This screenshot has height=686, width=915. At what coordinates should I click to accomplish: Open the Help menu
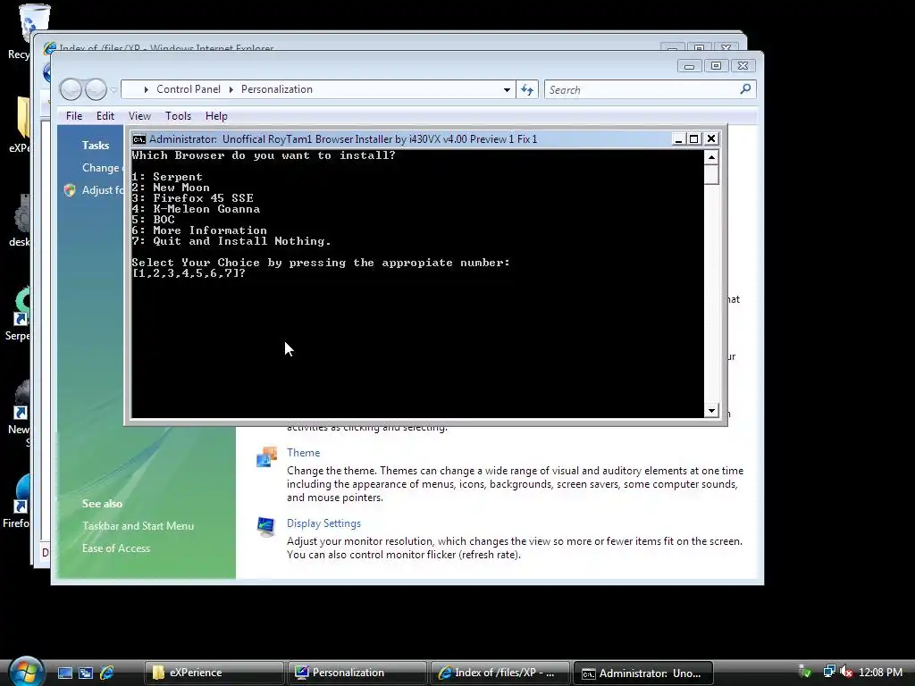(216, 116)
